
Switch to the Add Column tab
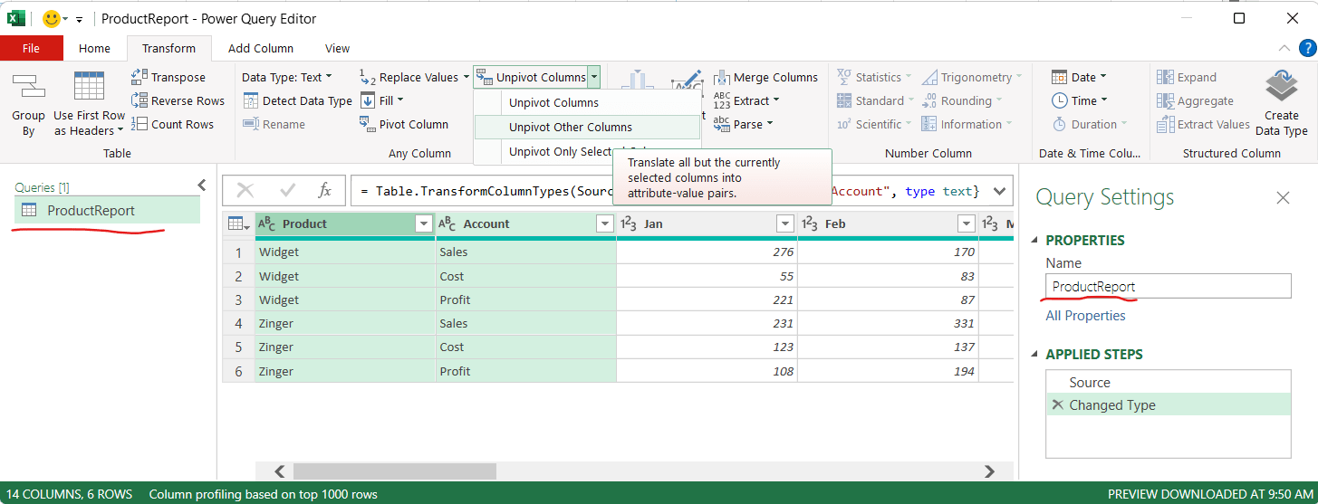(261, 49)
